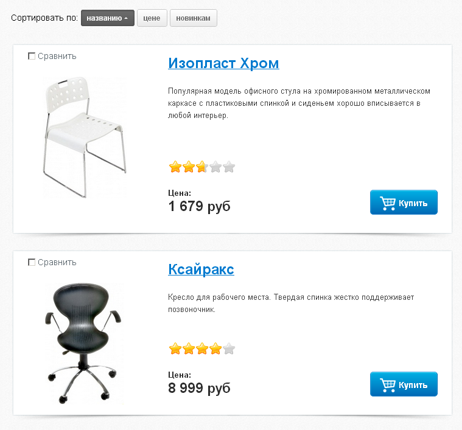Open the Изопласт Хром product link

click(x=223, y=63)
